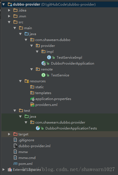Select DubboProviderApplication in the tree
Viewport: 118px width, 175px height.
coord(73,63)
